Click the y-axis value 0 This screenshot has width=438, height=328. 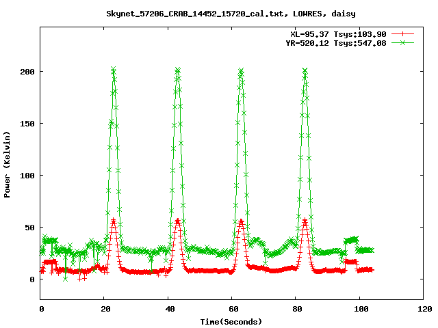point(32,279)
